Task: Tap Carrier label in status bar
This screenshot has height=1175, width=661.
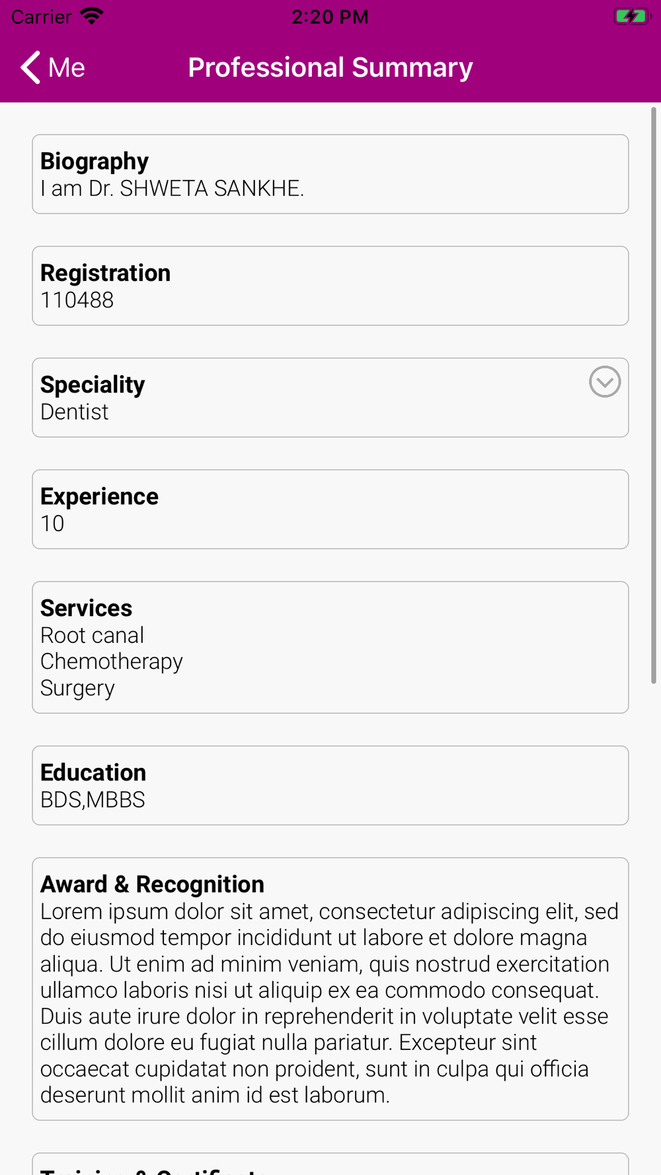Action: (42, 17)
